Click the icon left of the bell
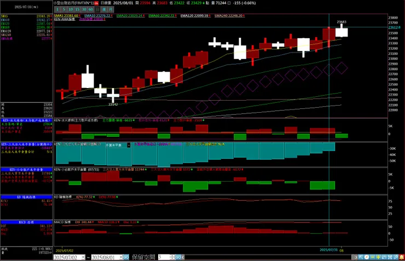This screenshot has height=261, width=405. click(396, 257)
